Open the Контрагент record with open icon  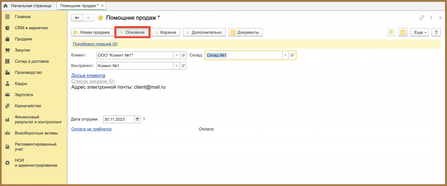(183, 66)
